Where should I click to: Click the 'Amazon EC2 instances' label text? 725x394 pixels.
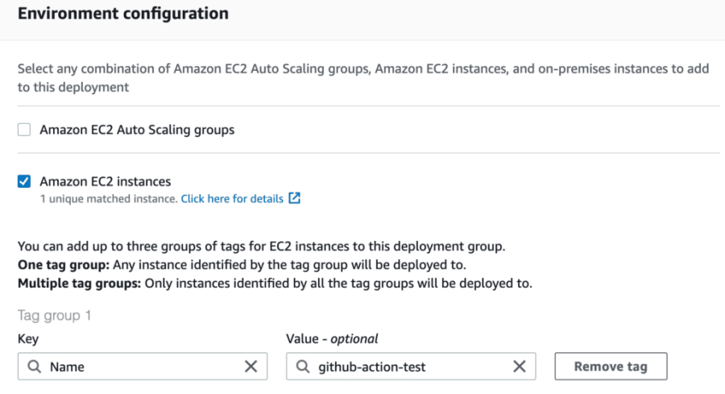(105, 181)
